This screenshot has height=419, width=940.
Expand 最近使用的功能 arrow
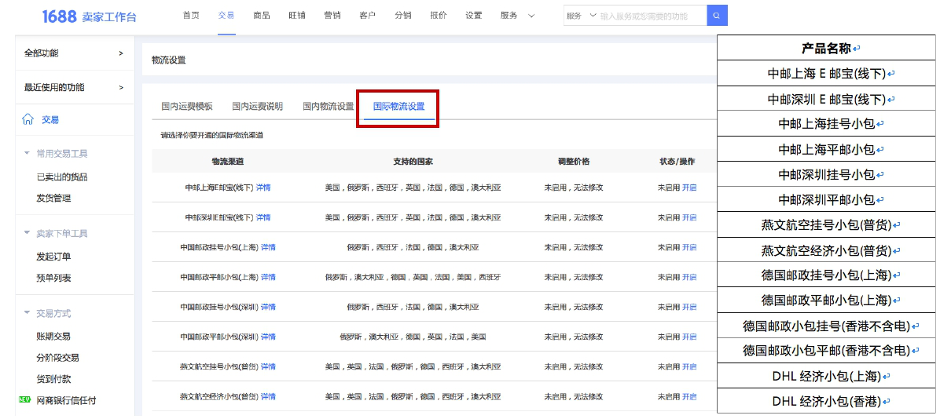(x=121, y=87)
